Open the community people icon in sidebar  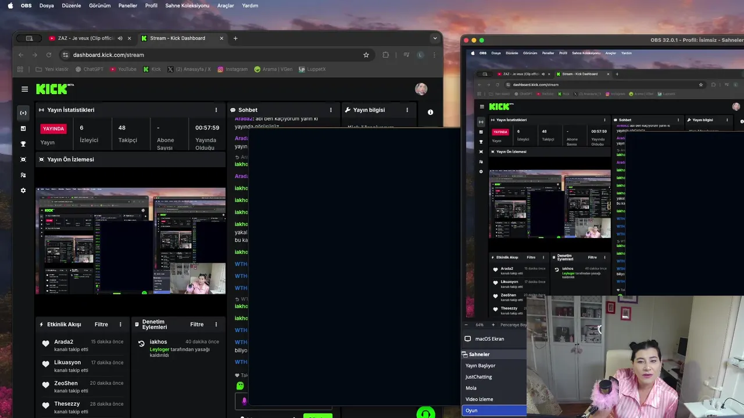coord(23,175)
